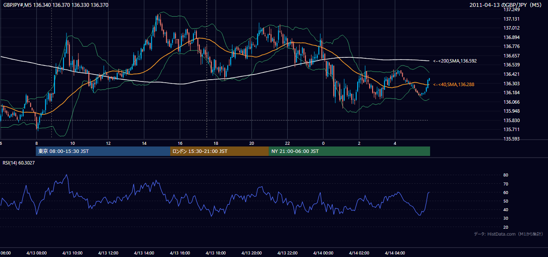
Task: Click the 135.593 price axis label
Action: coord(512,139)
